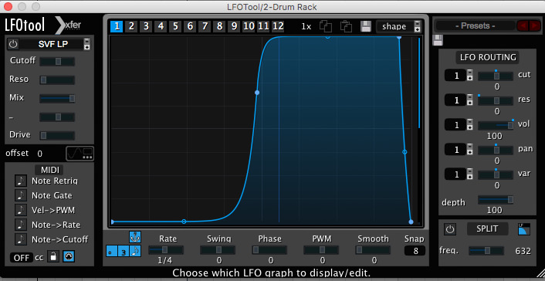545x281 pixels.
Task: Change the cut routing LFO number stepper
Action: pos(469,76)
